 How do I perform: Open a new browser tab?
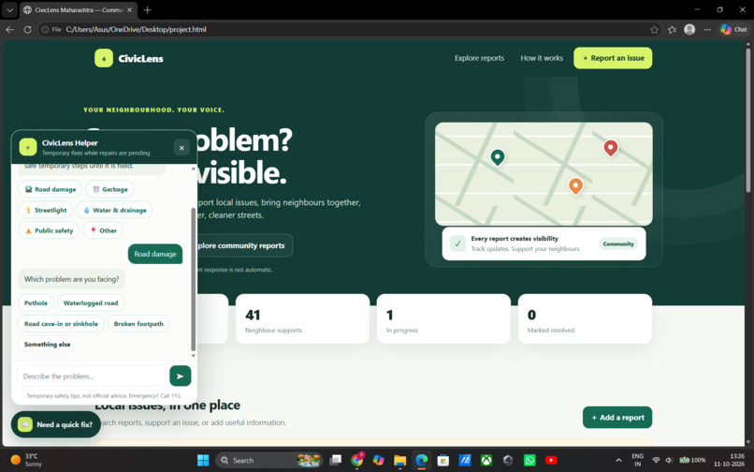[148, 9]
